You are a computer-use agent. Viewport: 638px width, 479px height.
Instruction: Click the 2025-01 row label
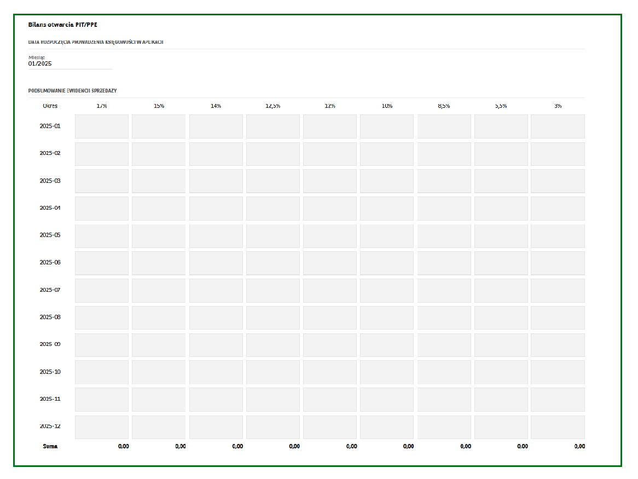[50, 126]
